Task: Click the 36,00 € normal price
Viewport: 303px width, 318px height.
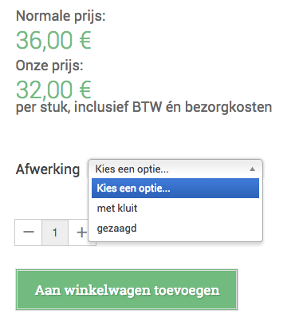Action: tap(53, 41)
